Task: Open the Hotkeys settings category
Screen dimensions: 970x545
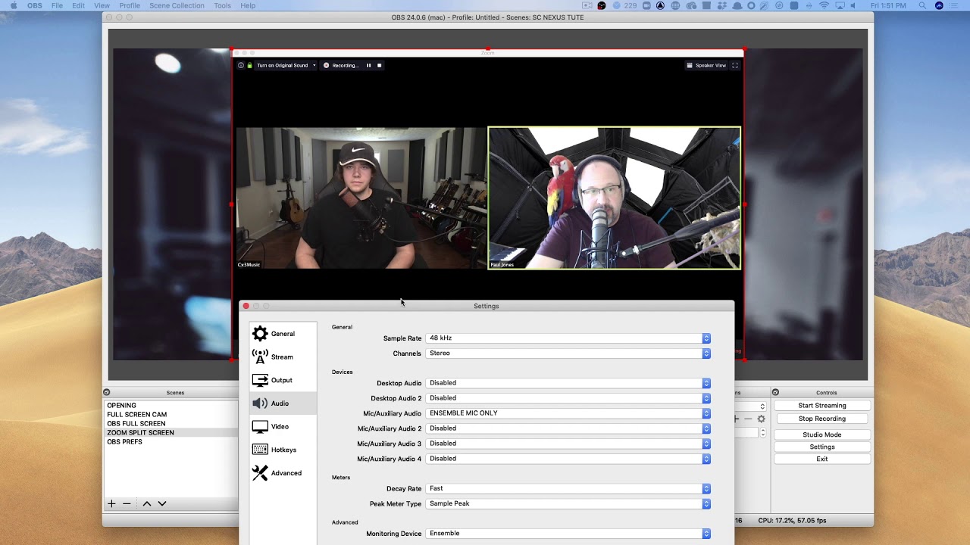Action: pos(283,450)
